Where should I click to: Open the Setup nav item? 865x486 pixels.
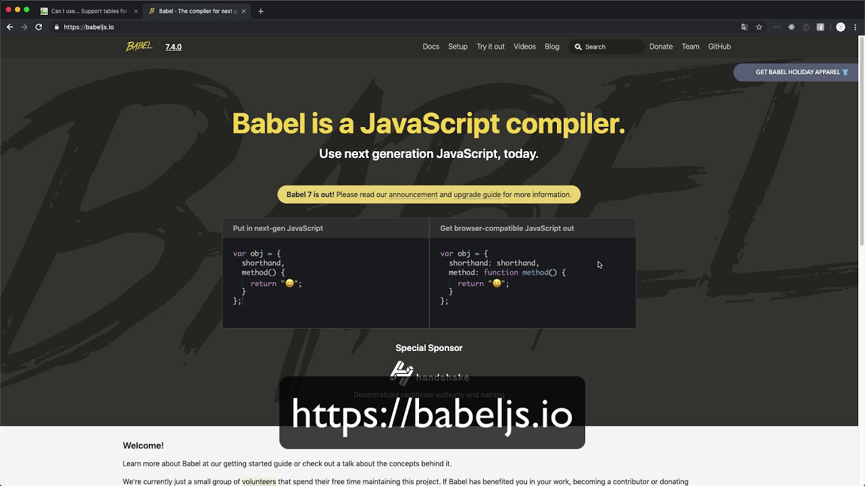(458, 47)
